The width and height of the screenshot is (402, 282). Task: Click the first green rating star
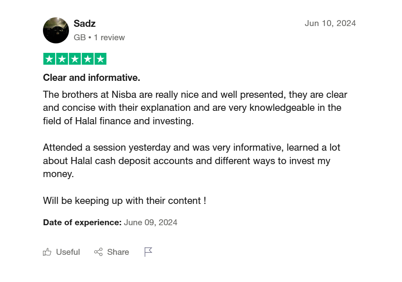pyautogui.click(x=49, y=59)
